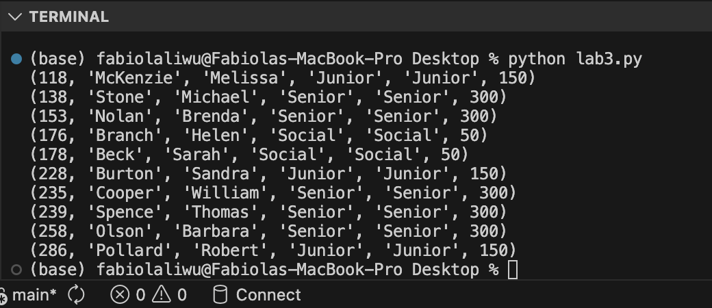
Task: Click the Branch Helen output row
Action: coord(258,136)
